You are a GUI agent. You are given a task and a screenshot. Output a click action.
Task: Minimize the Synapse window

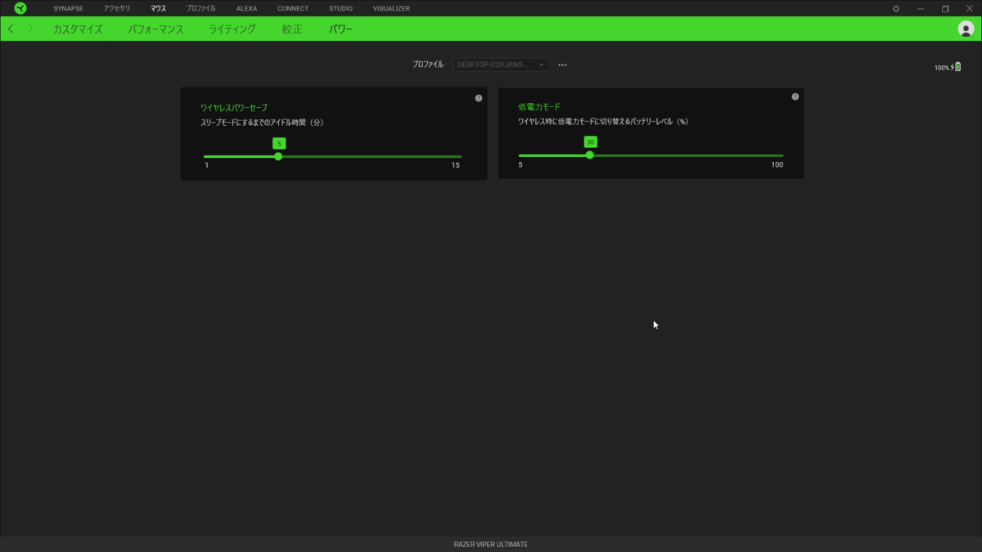click(921, 8)
